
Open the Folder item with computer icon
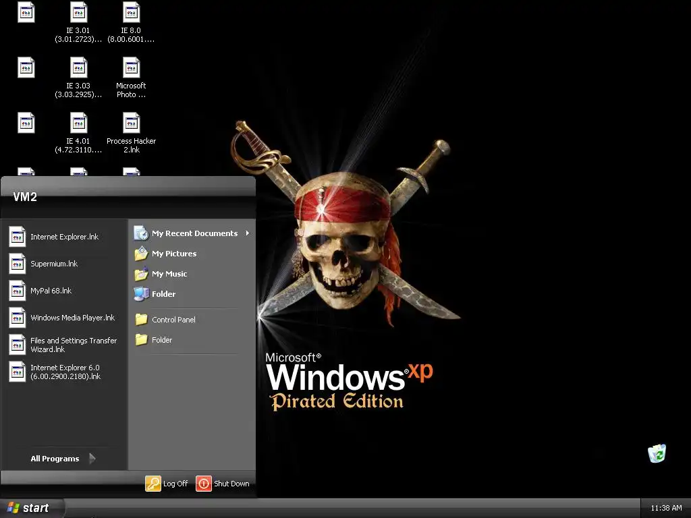[192, 294]
